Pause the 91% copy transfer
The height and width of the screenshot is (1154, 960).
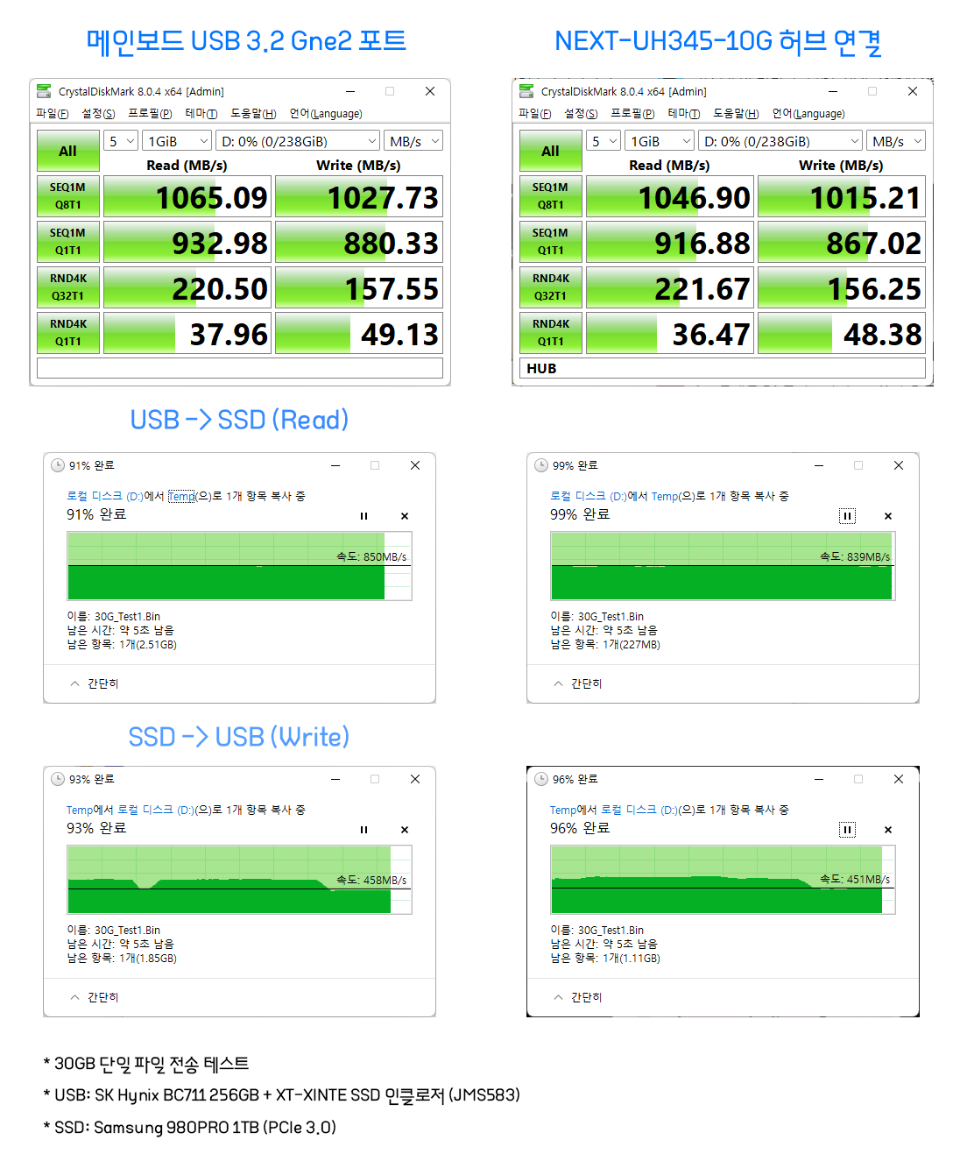click(x=364, y=516)
